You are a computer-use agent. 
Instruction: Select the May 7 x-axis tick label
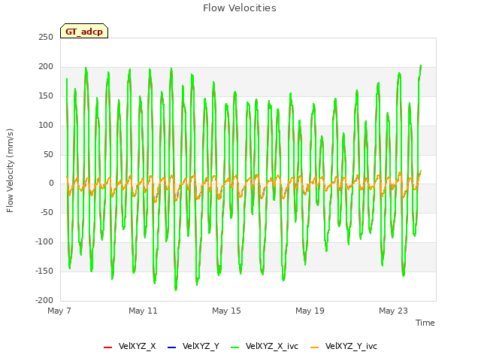click(59, 311)
